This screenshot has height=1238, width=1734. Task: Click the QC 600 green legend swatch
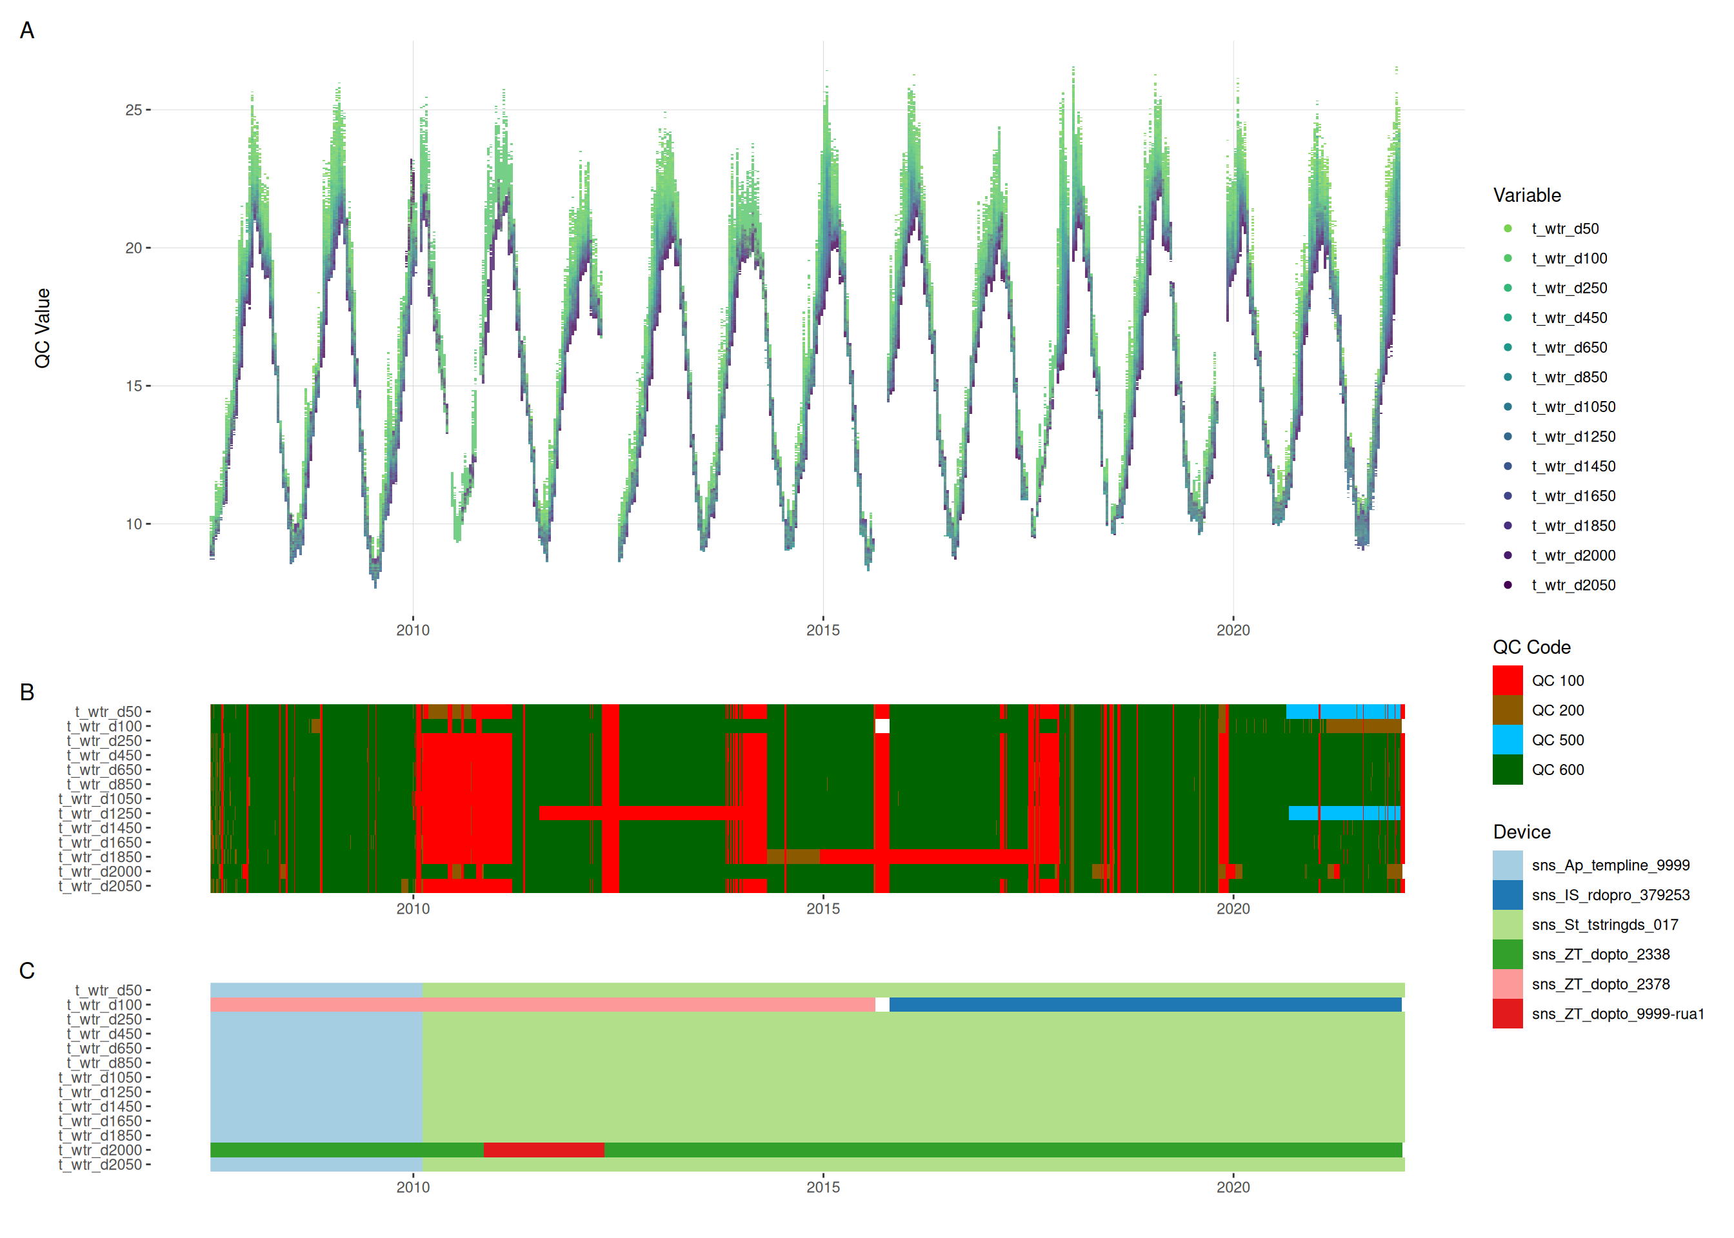point(1507,769)
